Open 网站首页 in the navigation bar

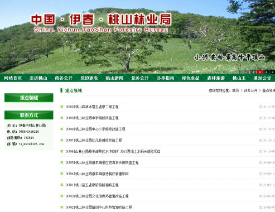click(13, 78)
